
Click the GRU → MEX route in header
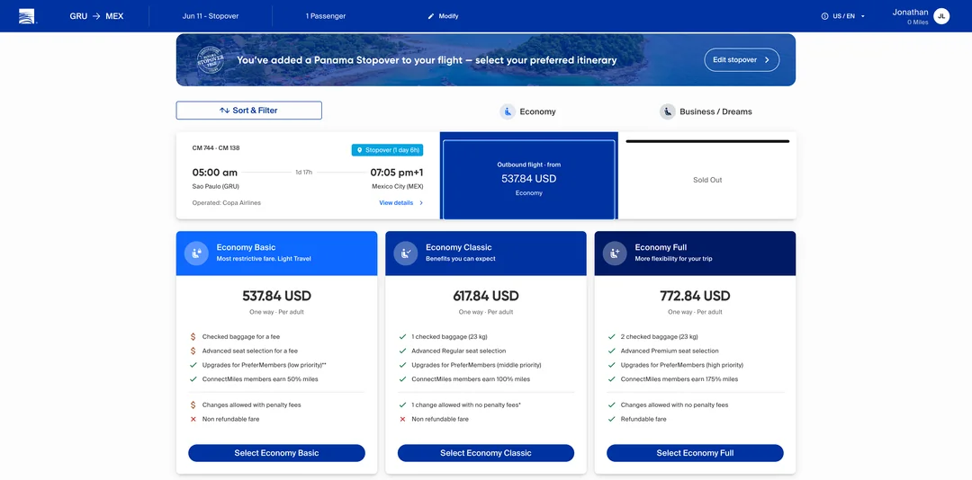click(96, 16)
